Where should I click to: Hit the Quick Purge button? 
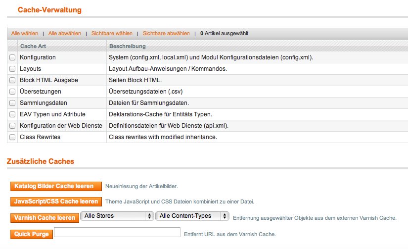[x=31, y=234]
